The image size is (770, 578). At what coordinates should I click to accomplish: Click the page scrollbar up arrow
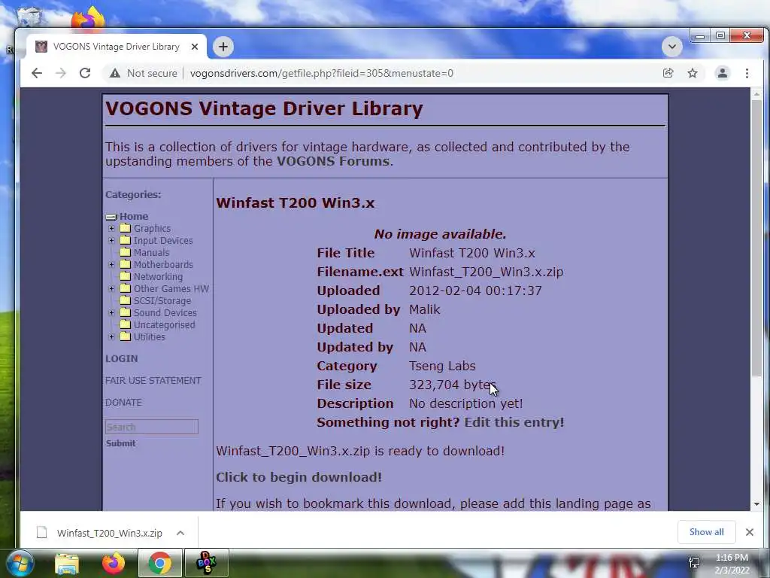click(x=756, y=93)
